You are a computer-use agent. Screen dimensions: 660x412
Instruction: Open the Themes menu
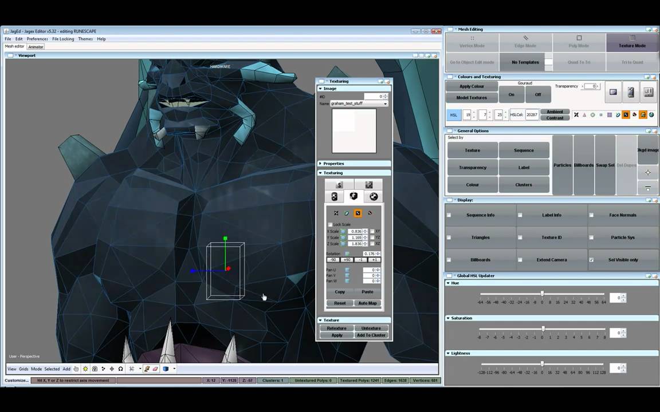coord(85,39)
